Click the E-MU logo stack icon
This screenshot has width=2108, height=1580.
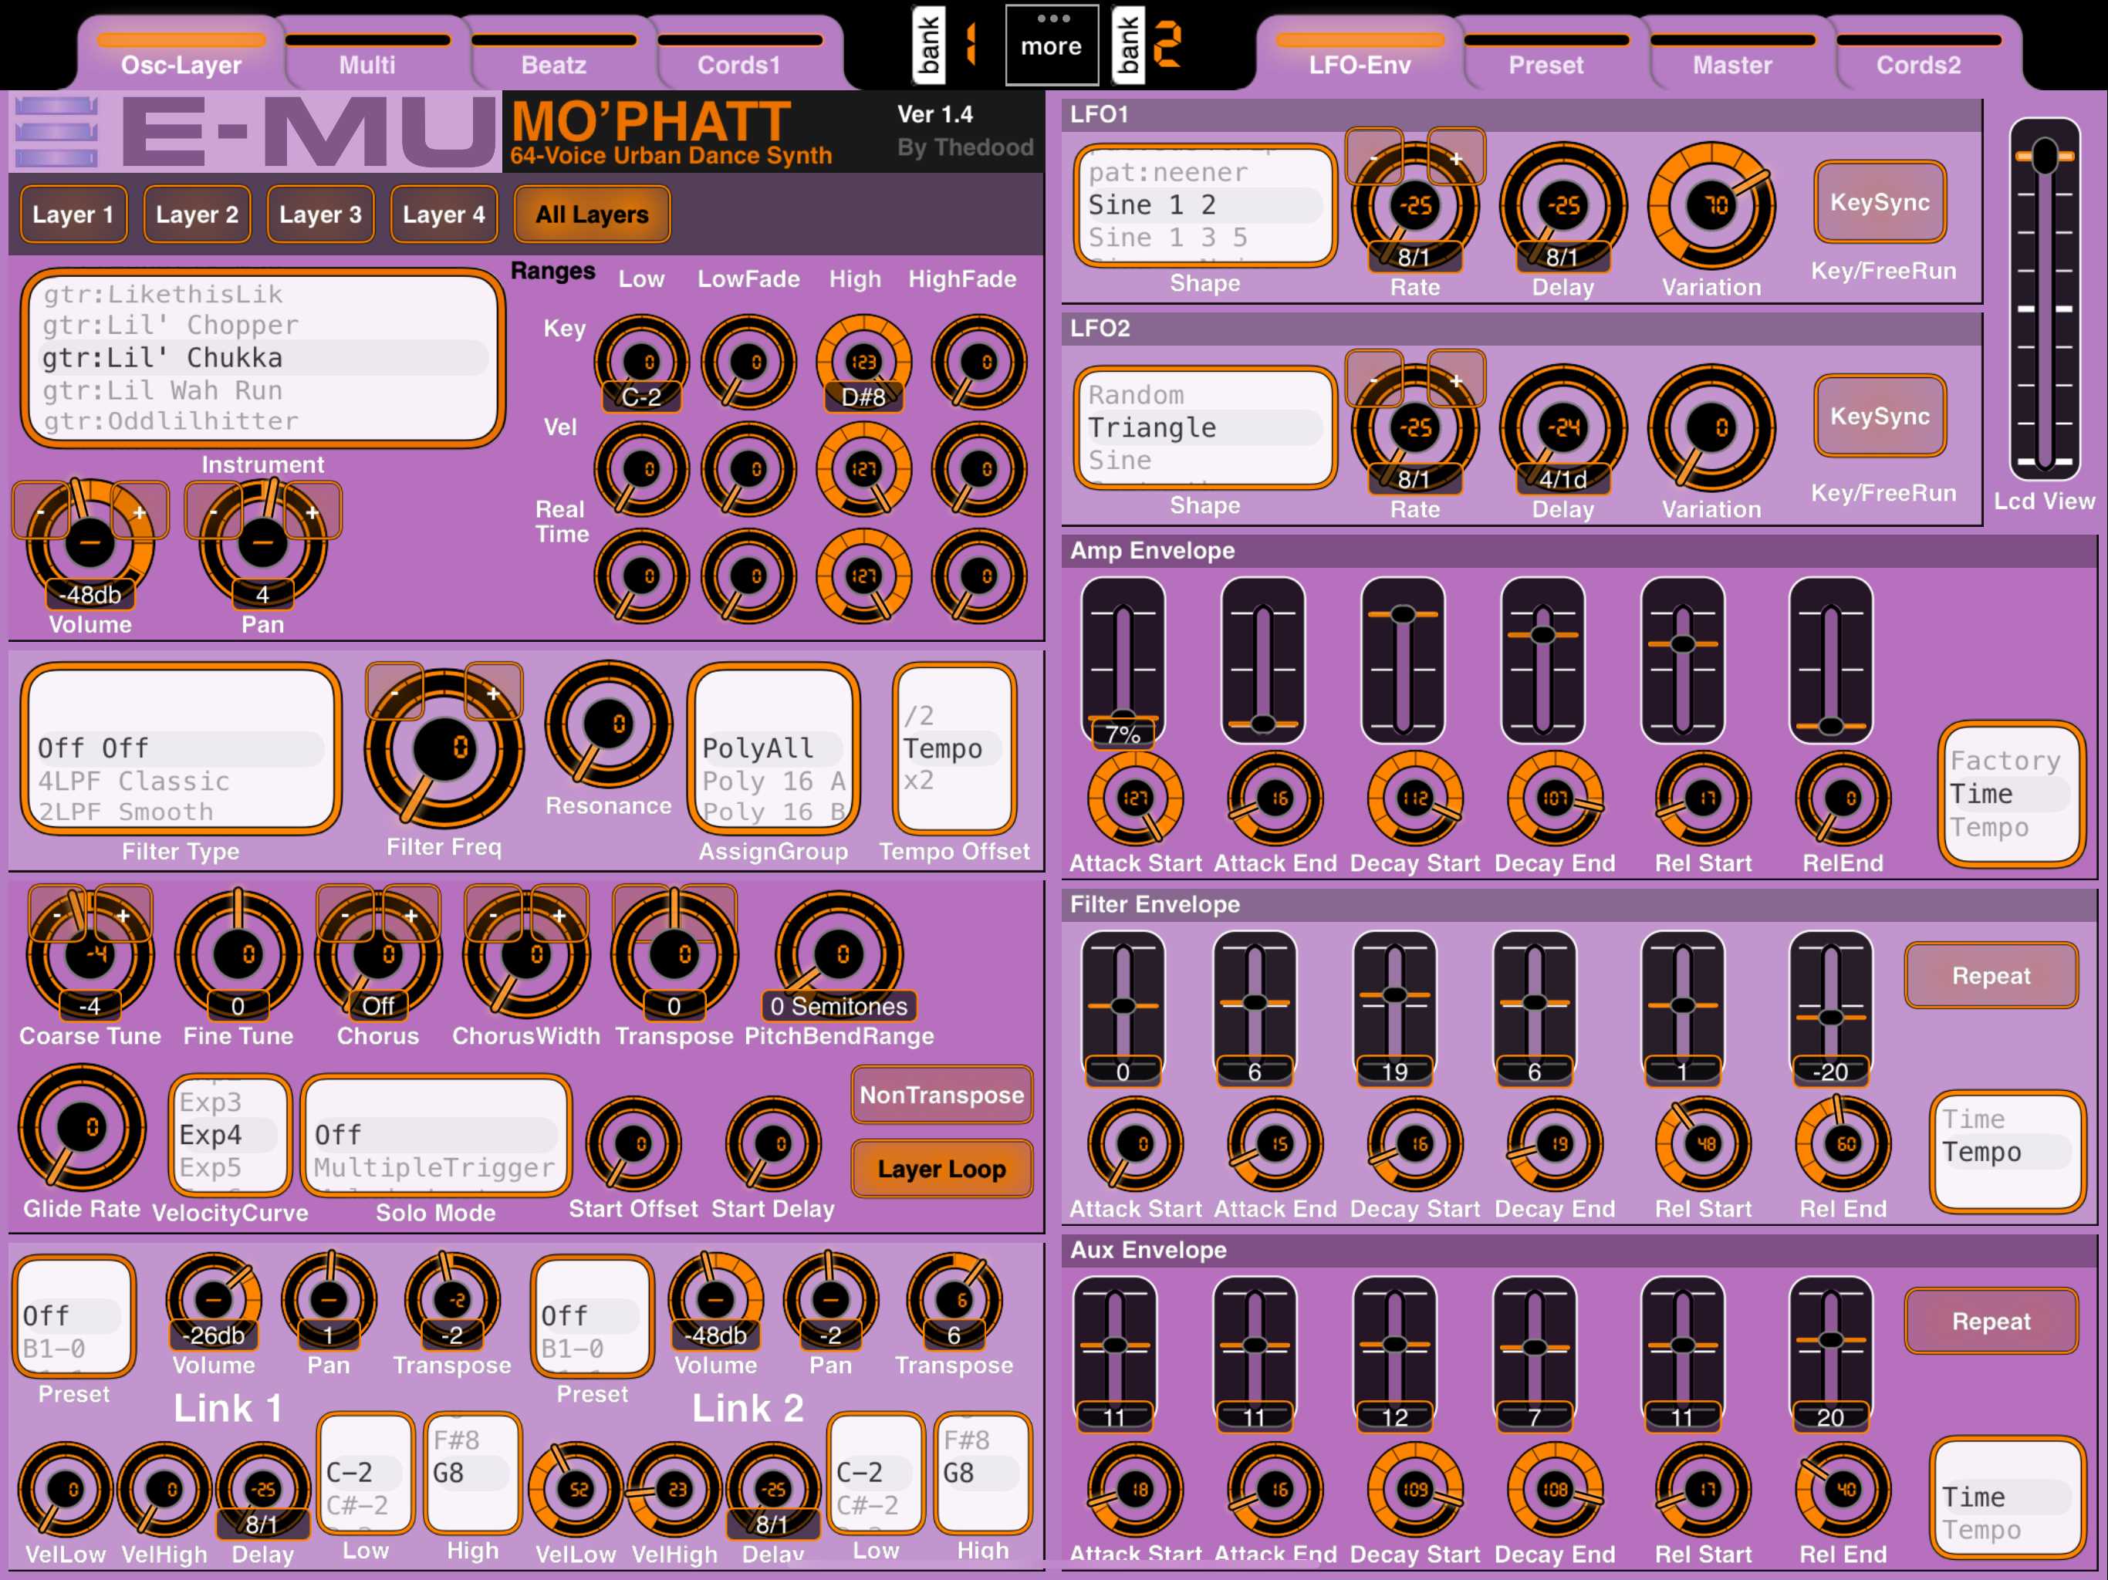point(56,133)
